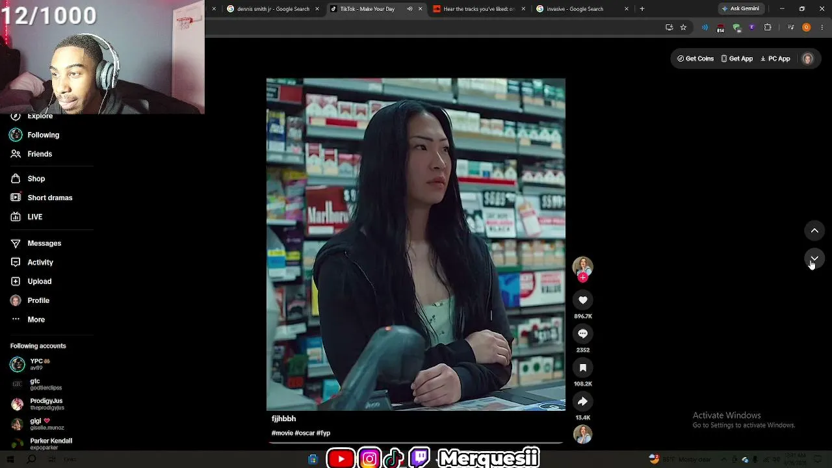Go to LIVE in the sidebar
Screen dimensions: 832x468
(x=27, y=217)
